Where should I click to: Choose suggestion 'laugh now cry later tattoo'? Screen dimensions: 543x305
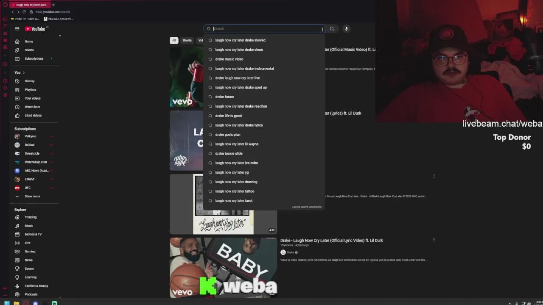[264, 191]
